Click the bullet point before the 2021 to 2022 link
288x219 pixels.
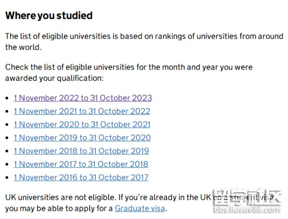7,111
